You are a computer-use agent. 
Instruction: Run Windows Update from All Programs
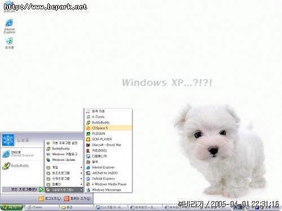pyautogui.click(x=64, y=160)
